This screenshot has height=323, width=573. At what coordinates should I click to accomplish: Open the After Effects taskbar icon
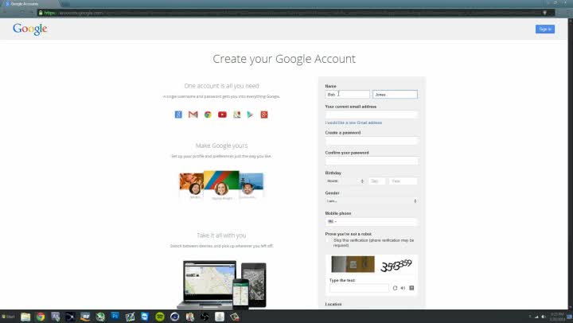tap(56, 317)
